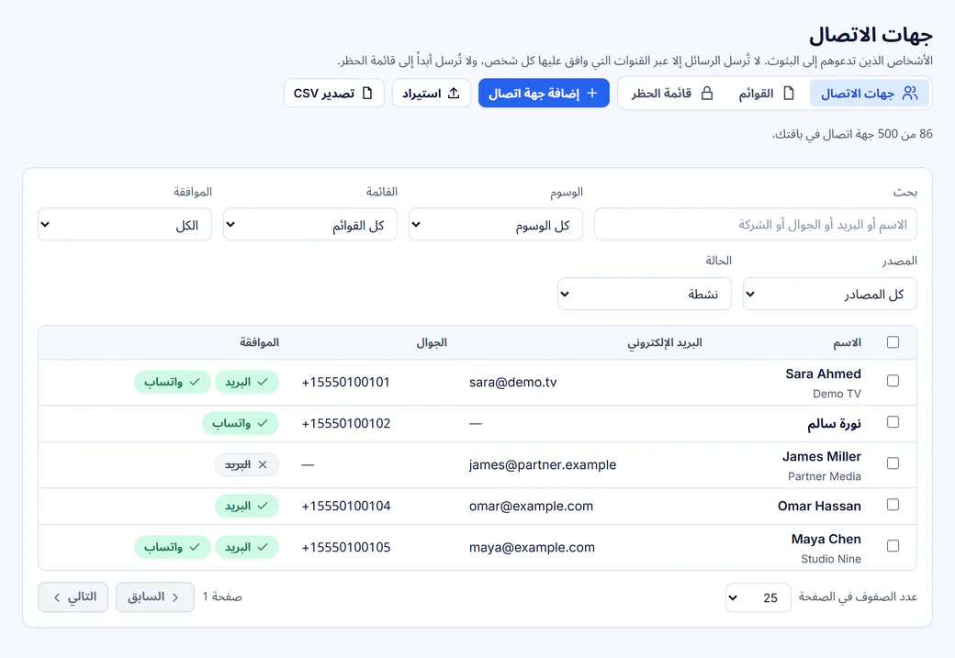
Task: Open the الموافقة consent dropdown showing الكل
Action: (125, 225)
